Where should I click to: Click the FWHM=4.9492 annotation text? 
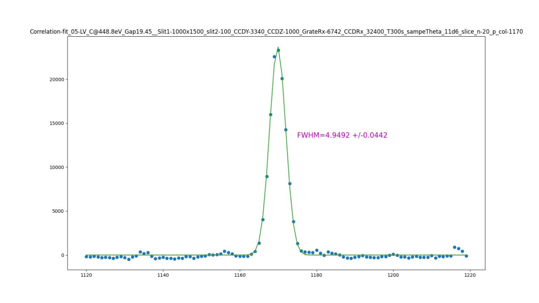tap(342, 135)
